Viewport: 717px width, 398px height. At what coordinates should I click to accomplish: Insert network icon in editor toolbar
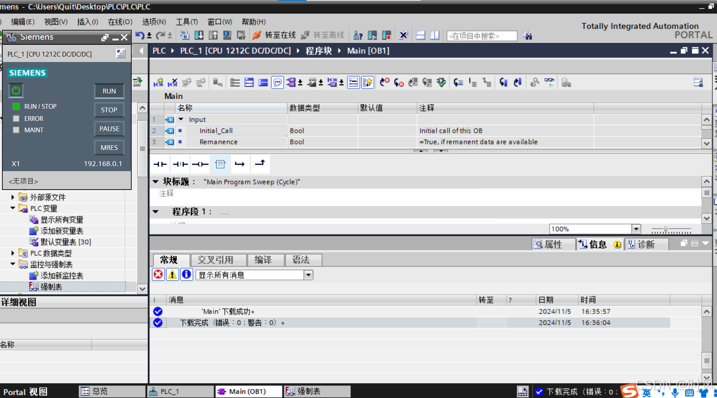click(x=158, y=82)
